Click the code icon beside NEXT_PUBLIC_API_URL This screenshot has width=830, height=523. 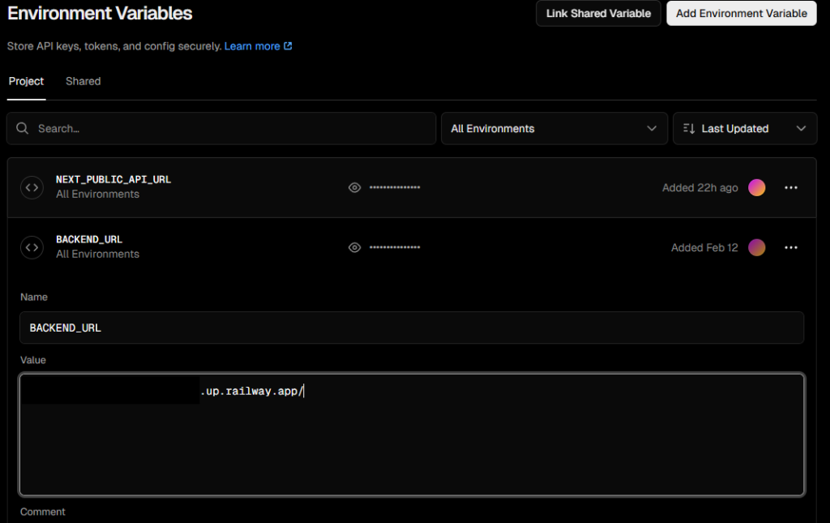32,187
